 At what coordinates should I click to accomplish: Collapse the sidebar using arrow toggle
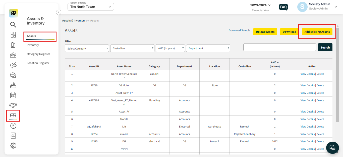[59, 12]
